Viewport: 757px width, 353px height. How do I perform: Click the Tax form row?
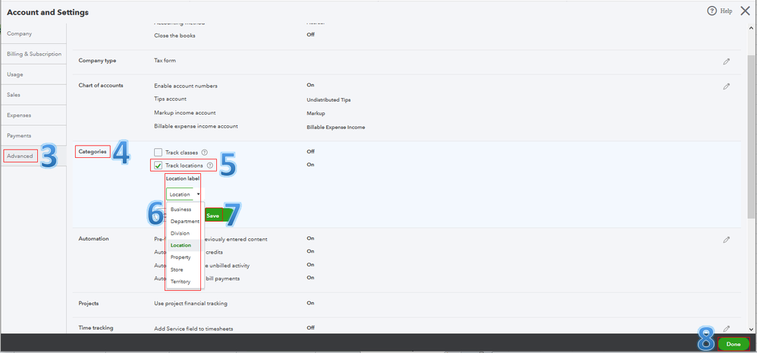tap(165, 61)
